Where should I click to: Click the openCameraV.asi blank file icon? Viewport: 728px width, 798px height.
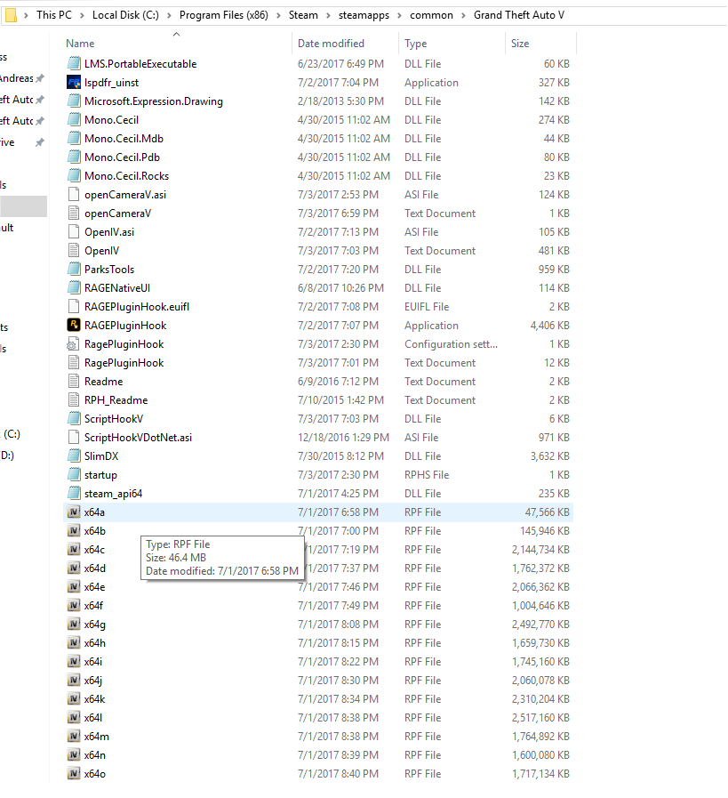(x=74, y=195)
